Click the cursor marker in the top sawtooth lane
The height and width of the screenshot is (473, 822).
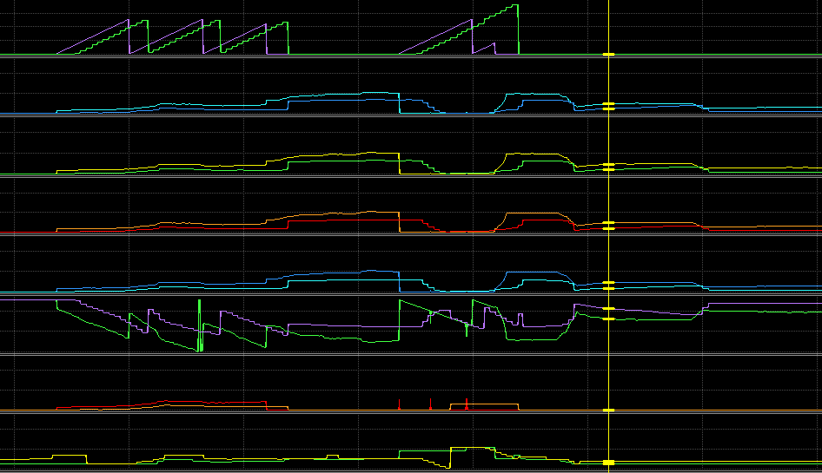609,55
